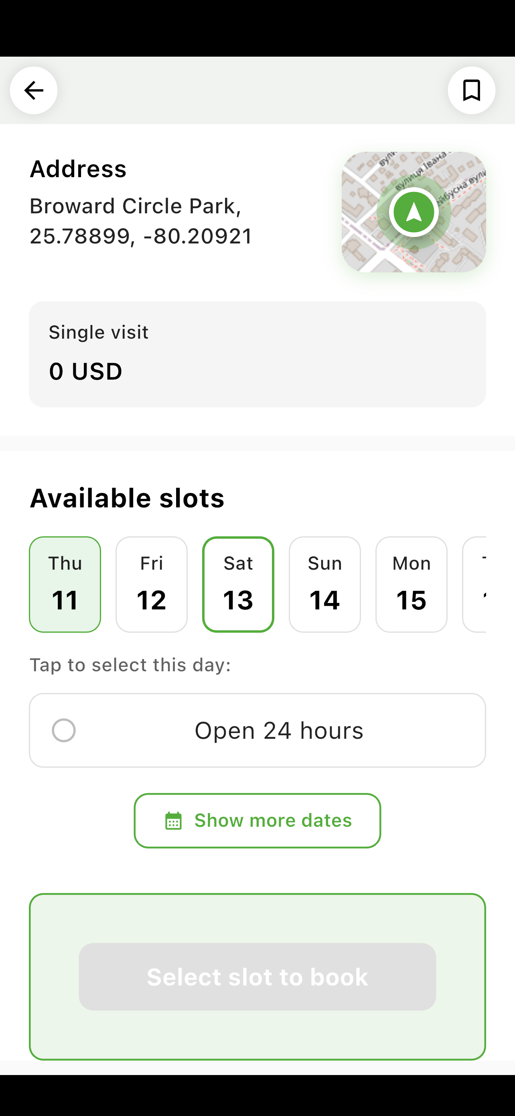Tap the partially visible next date card

[x=474, y=585]
